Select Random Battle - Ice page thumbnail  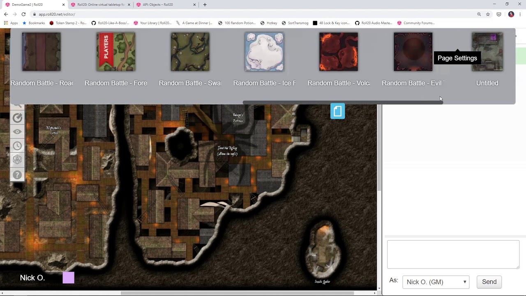coord(264,52)
